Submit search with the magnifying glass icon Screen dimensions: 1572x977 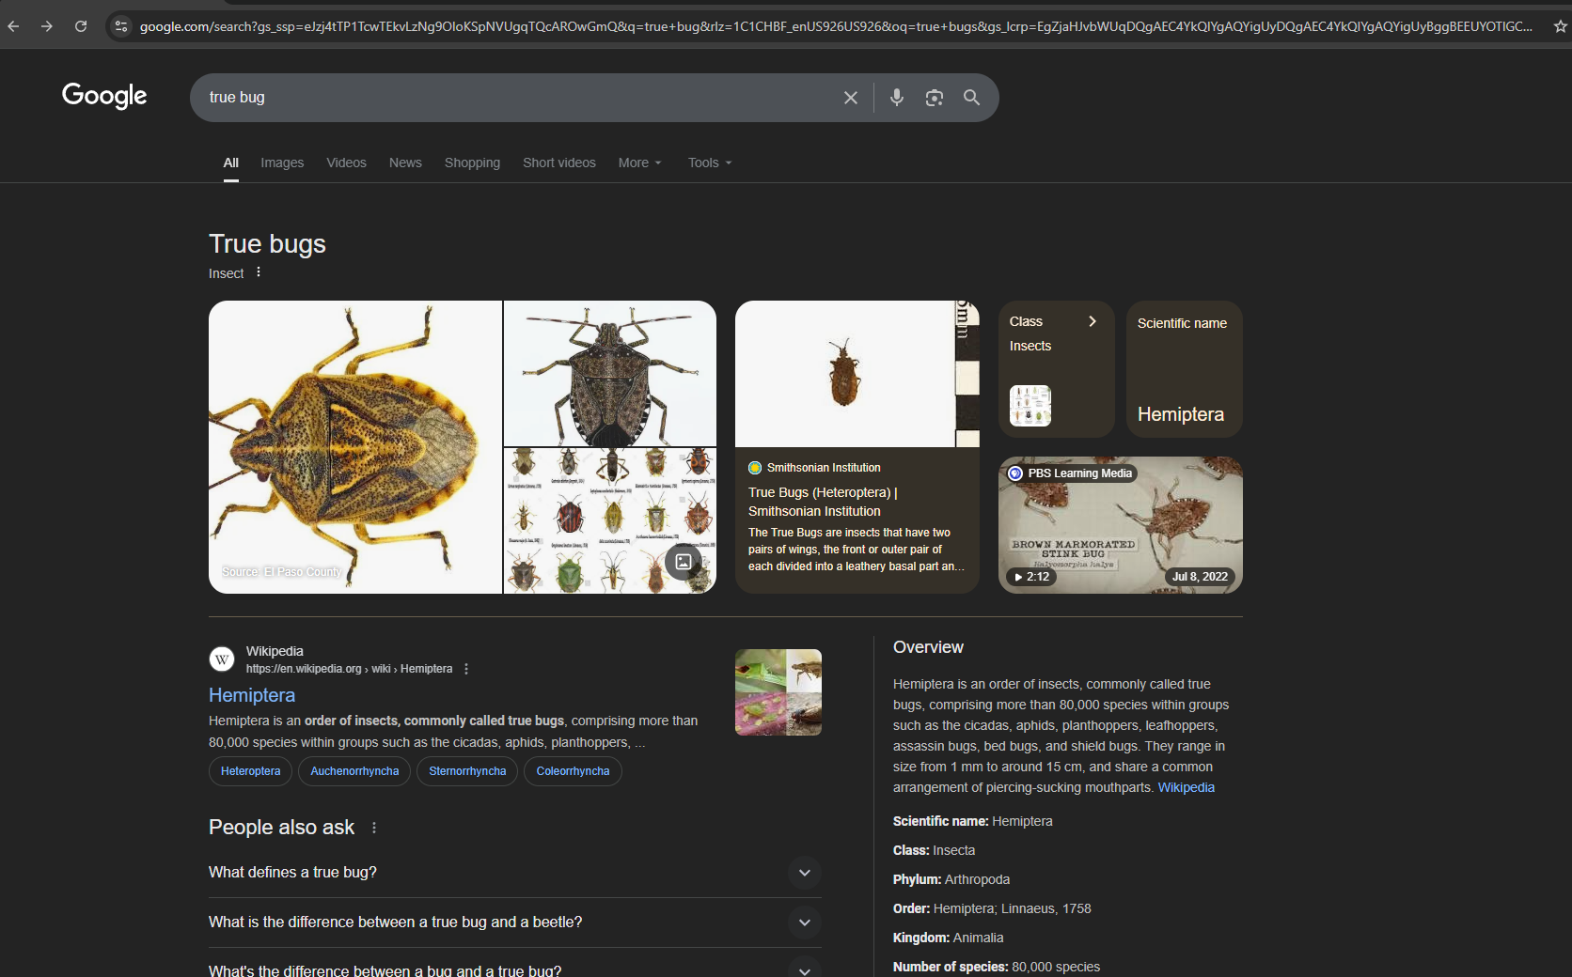971,98
